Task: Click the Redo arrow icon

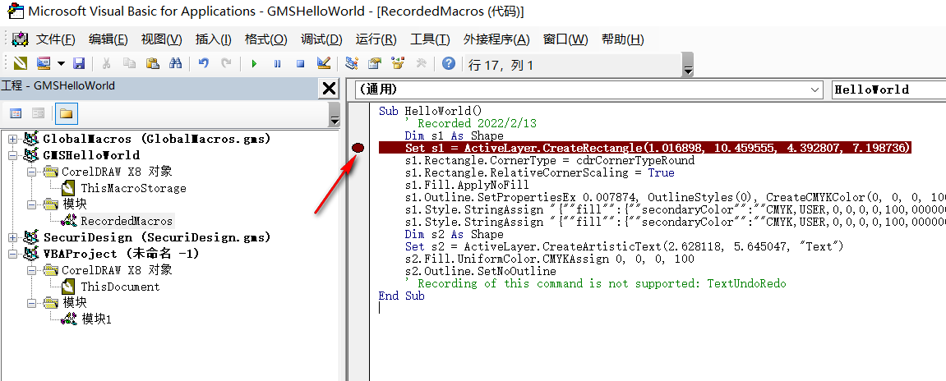Action: point(226,62)
